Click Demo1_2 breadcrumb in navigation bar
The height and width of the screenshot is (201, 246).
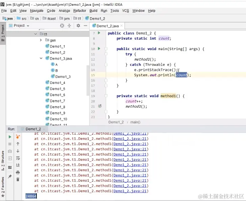[95, 19]
